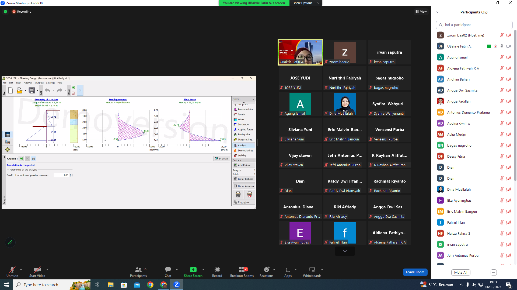The image size is (517, 290).
Task: Expand chat options arrow
Action: point(177,270)
